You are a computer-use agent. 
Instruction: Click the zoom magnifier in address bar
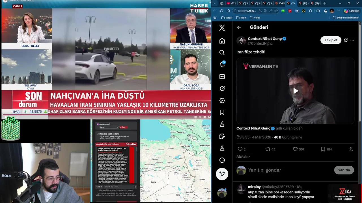tap(265, 11)
